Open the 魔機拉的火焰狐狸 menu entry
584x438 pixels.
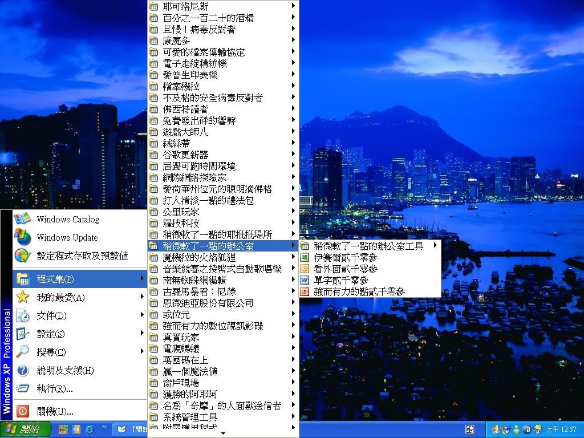coord(223,257)
